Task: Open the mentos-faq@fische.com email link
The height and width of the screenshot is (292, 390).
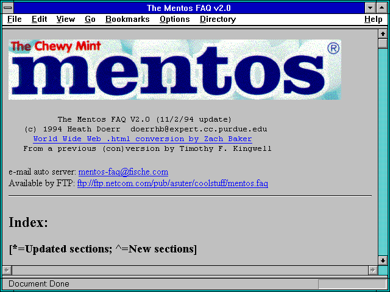Action: [123, 172]
